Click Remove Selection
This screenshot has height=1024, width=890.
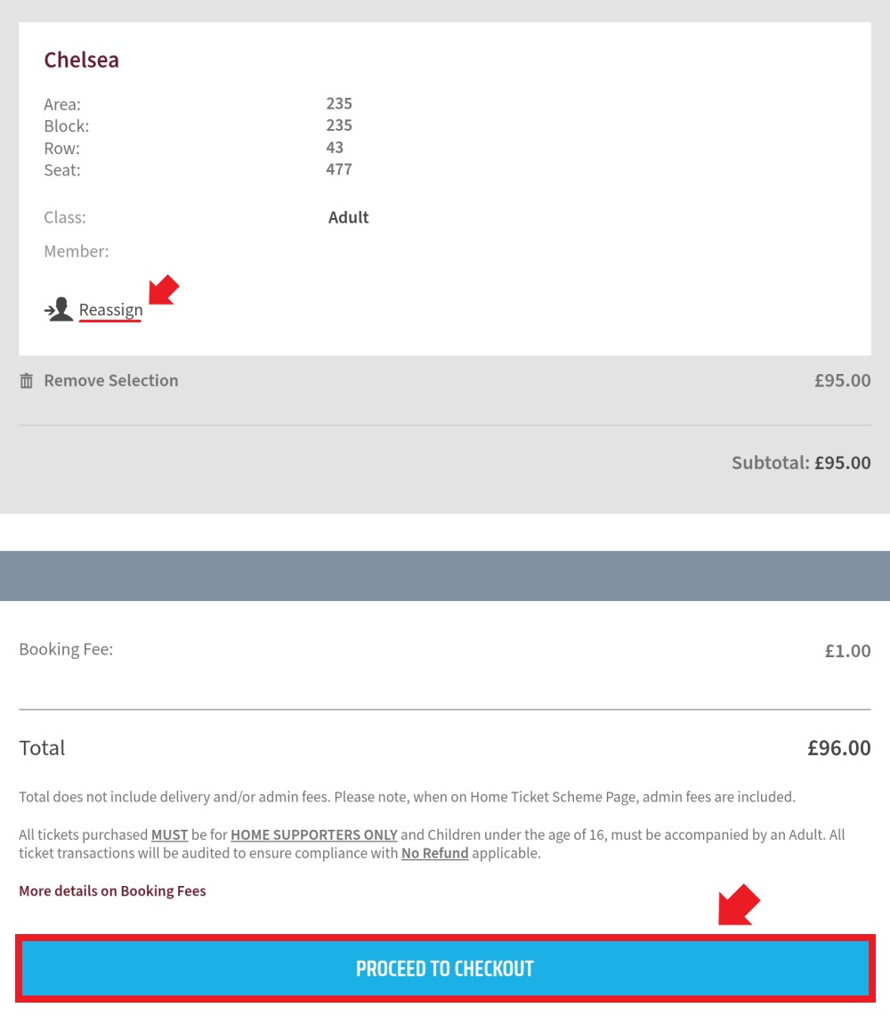coord(111,381)
